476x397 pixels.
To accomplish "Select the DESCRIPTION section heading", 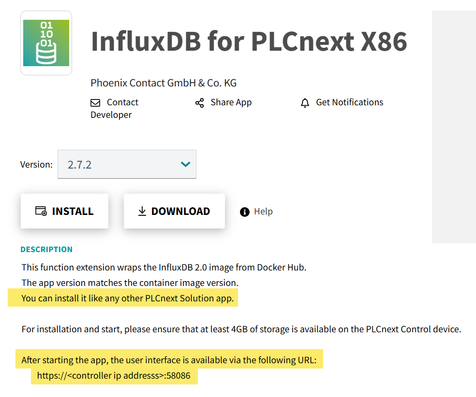I will (46, 249).
